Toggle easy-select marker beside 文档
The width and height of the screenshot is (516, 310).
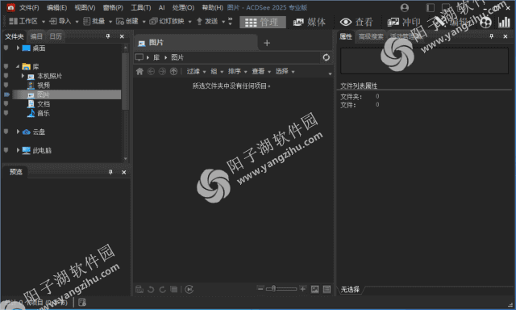point(6,104)
